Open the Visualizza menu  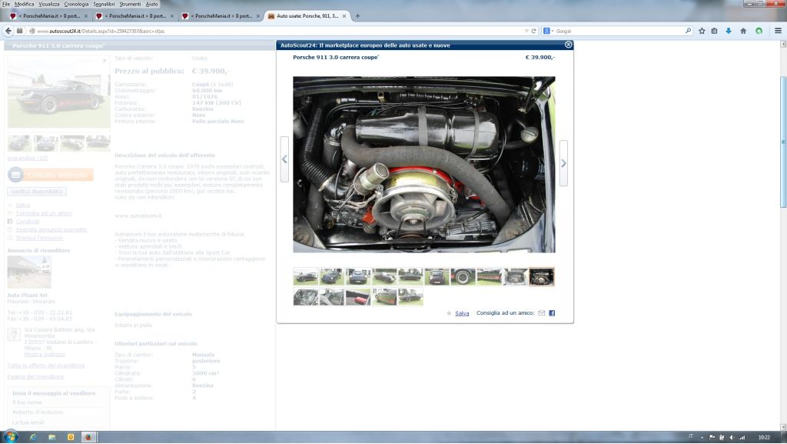tap(49, 4)
